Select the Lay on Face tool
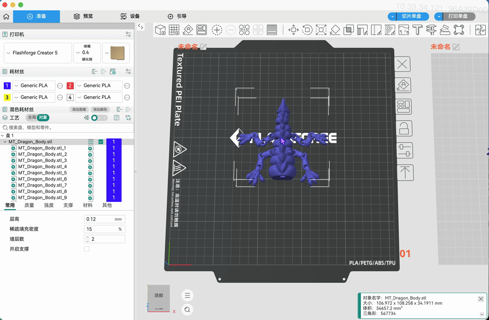The height and width of the screenshot is (320, 489). click(335, 30)
